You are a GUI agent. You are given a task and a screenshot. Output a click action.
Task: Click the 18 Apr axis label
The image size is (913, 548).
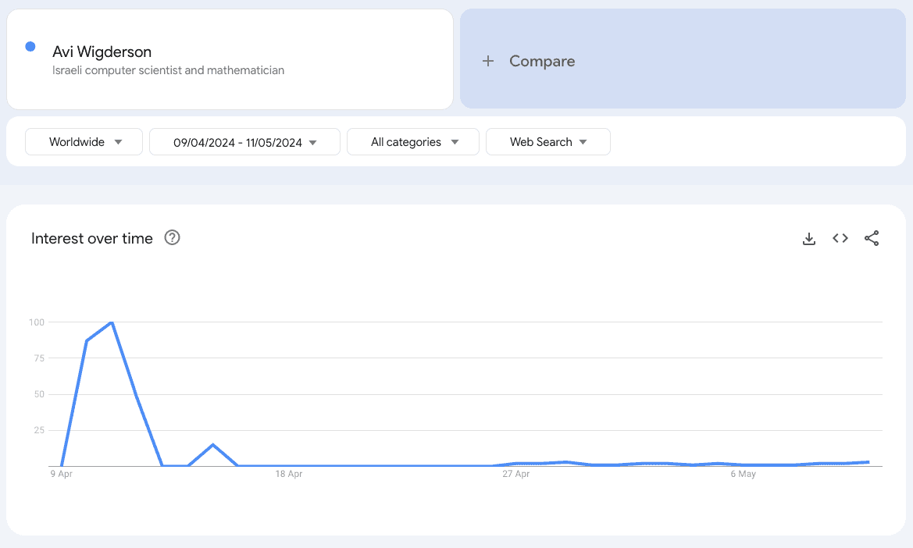(289, 474)
